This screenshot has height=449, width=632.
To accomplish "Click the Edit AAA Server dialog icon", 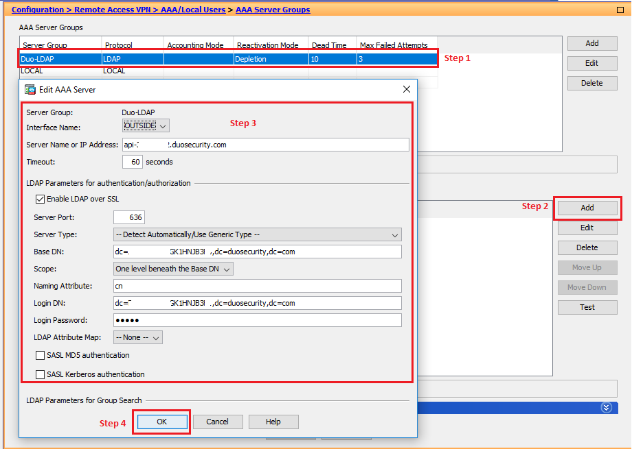I will click(x=30, y=89).
